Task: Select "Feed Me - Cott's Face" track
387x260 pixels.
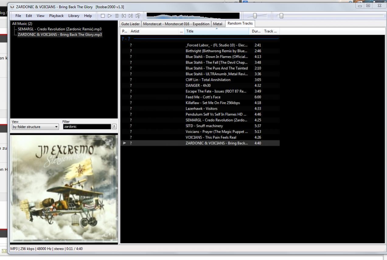Action: (x=200, y=97)
